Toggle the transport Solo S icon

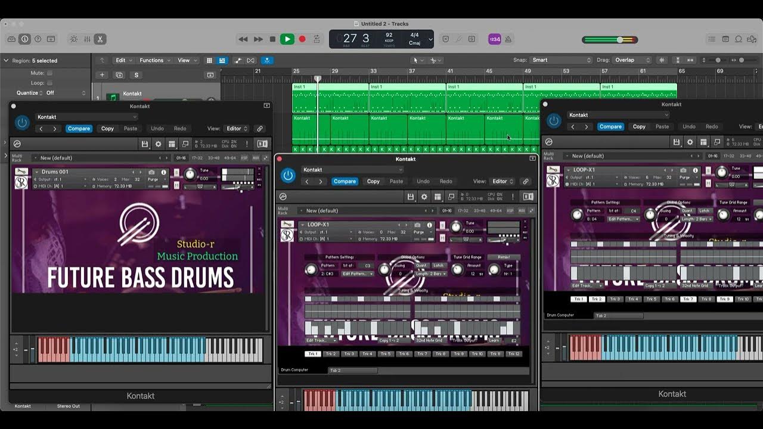(472, 39)
